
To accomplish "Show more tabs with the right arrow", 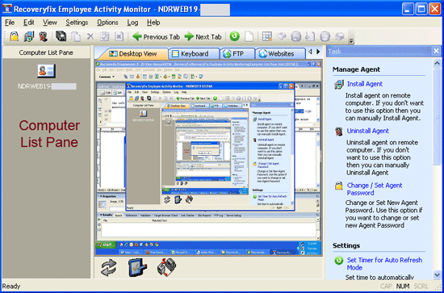I will point(318,52).
